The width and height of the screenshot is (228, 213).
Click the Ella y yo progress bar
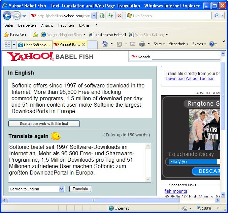coord(194,162)
